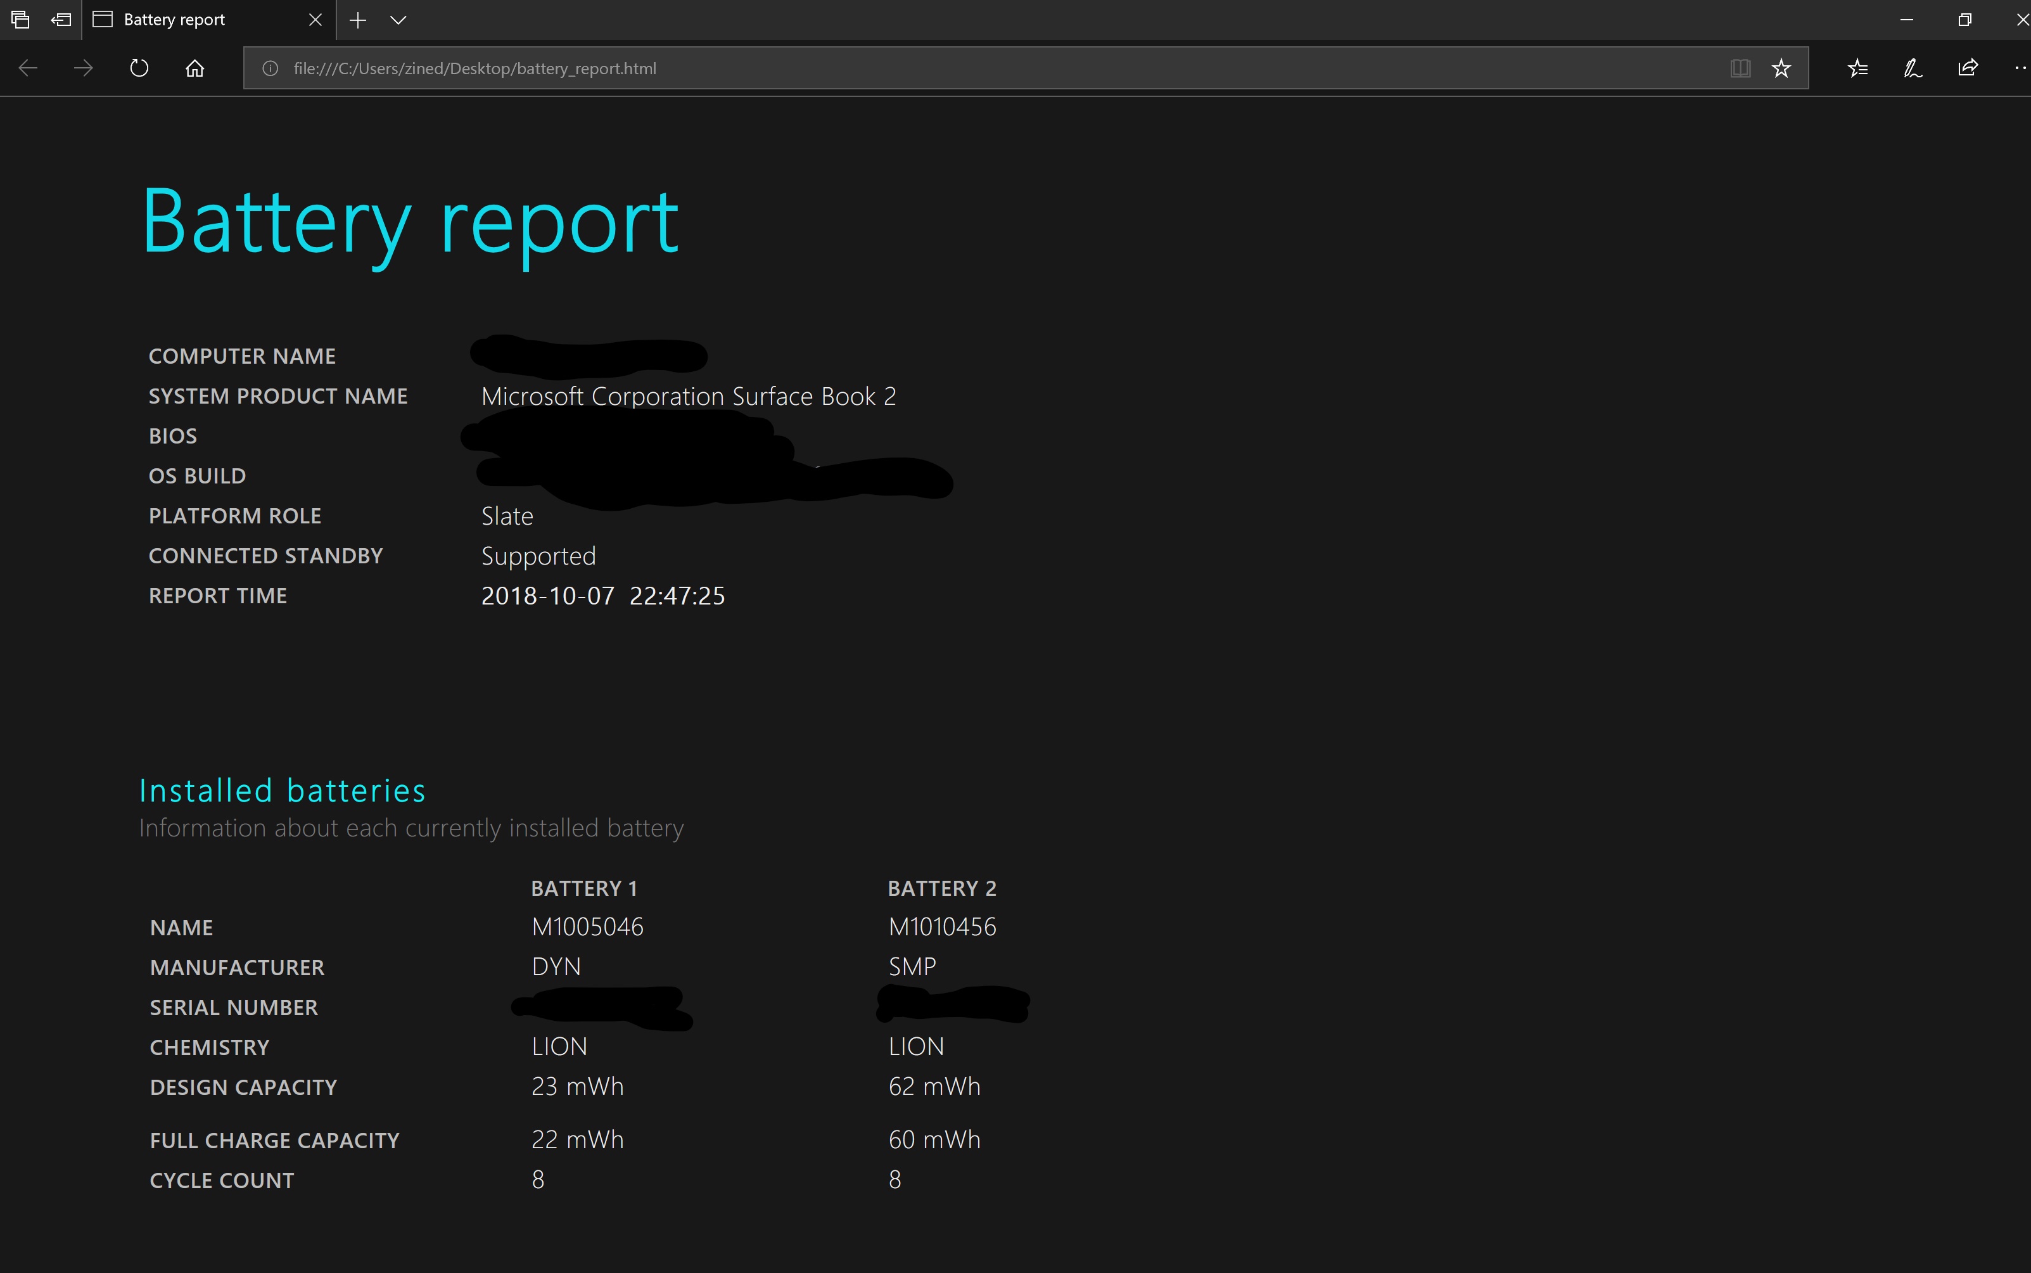Close the Battery report tab

tap(315, 20)
